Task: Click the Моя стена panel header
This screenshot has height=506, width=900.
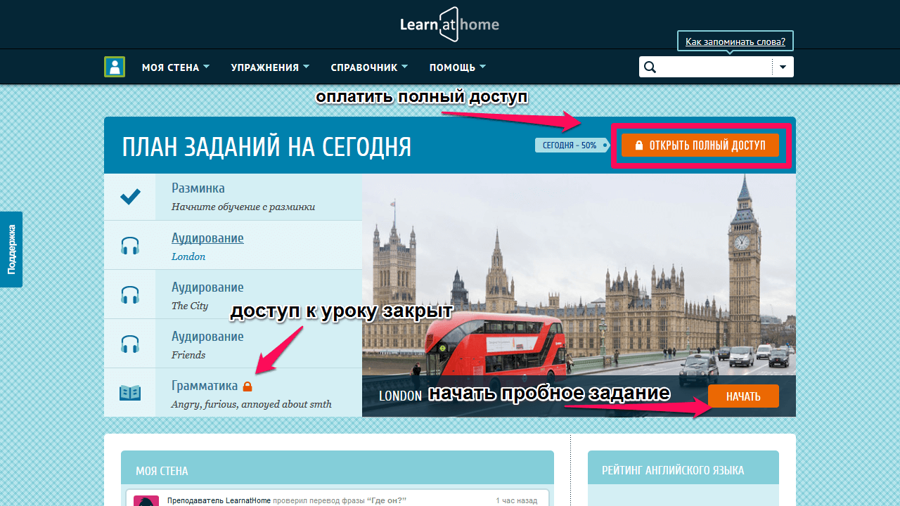Action: (x=337, y=468)
